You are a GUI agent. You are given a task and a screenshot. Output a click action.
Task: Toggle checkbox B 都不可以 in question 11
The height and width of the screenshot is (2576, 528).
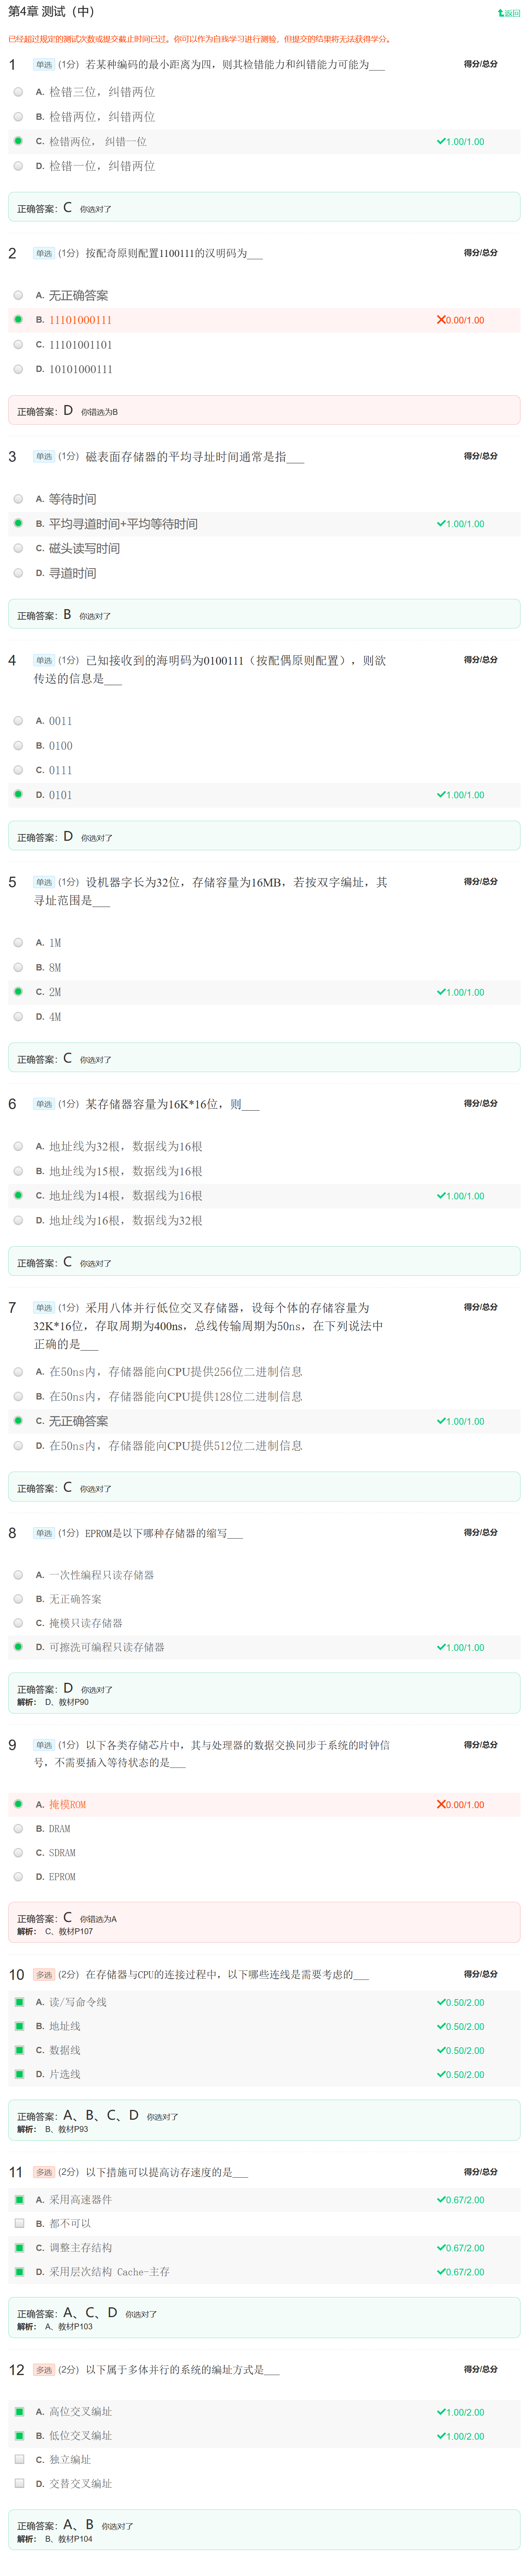tap(19, 2223)
